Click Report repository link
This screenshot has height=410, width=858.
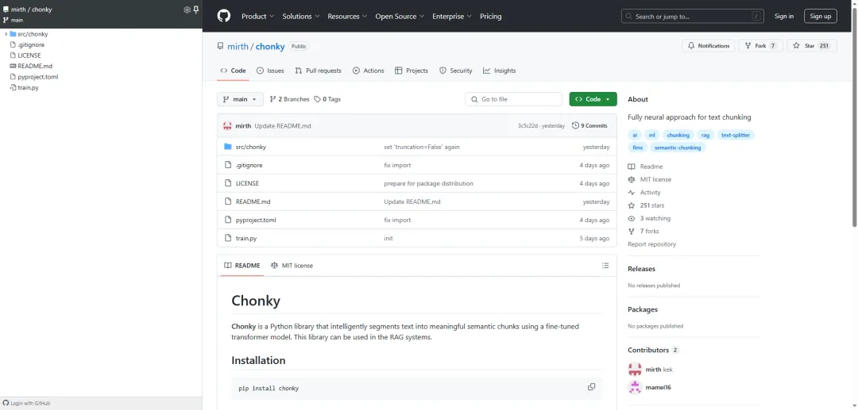point(651,244)
